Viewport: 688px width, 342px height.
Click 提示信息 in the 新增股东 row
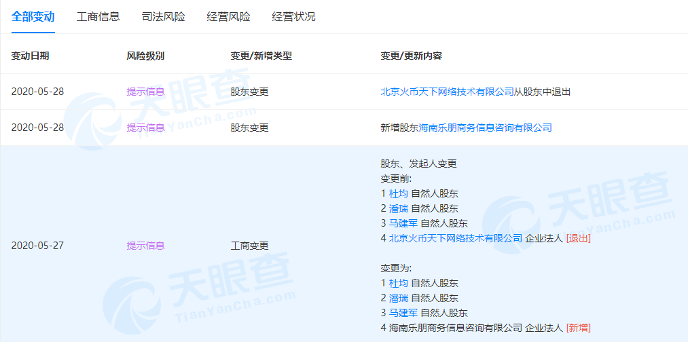[x=145, y=128]
